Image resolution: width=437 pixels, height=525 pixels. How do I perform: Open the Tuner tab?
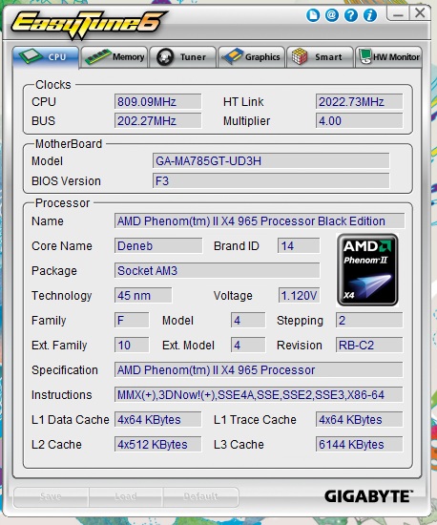(x=182, y=57)
